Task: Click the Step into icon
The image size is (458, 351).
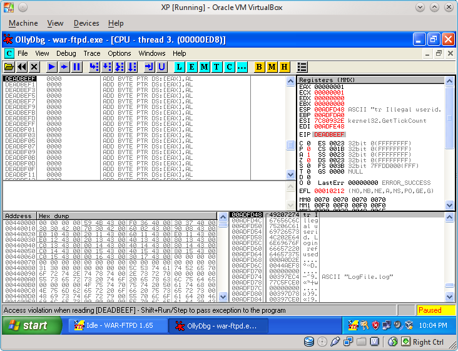Action: [94, 67]
